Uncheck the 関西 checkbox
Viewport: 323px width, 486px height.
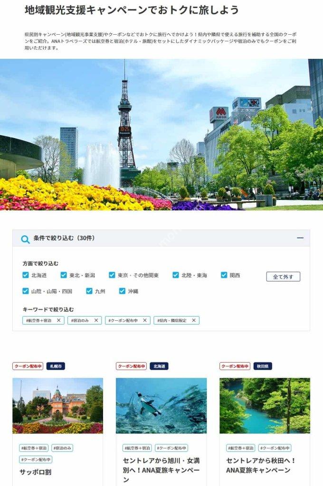(x=224, y=275)
